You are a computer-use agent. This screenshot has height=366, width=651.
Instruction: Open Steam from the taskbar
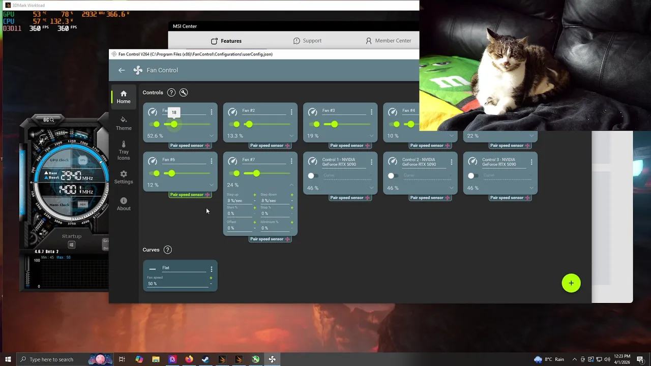tap(205, 359)
